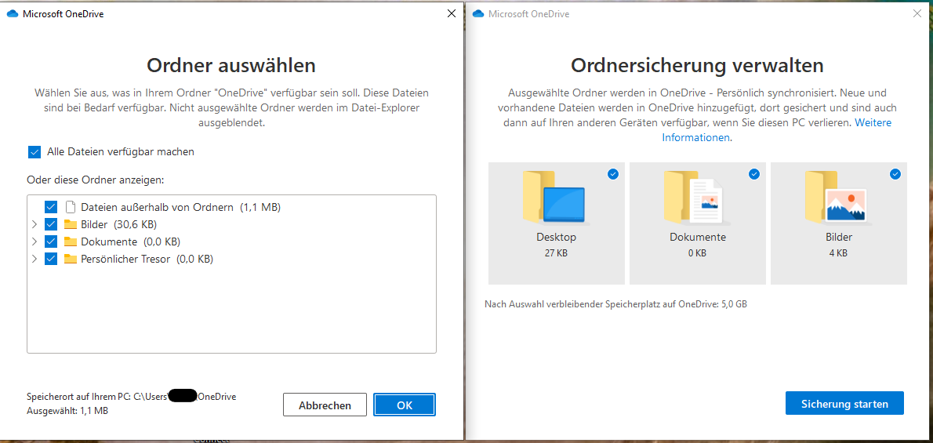
Task: Click the Dokumente folder icon in tree
Action: tap(71, 241)
